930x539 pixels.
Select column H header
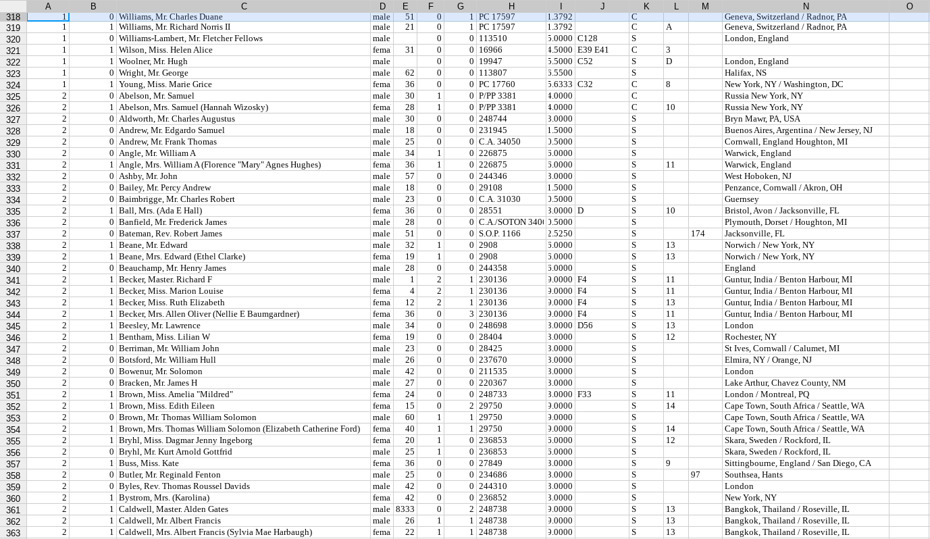point(511,6)
